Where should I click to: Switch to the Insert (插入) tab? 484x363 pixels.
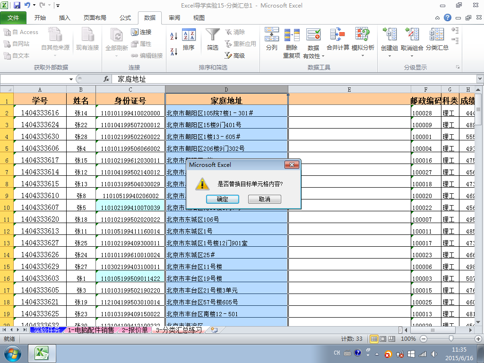(x=64, y=17)
